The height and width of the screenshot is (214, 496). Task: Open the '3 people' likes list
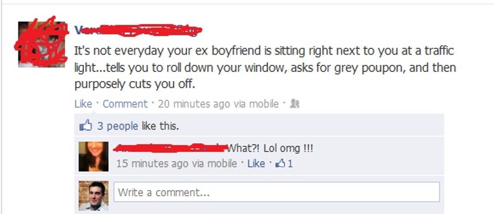point(117,126)
